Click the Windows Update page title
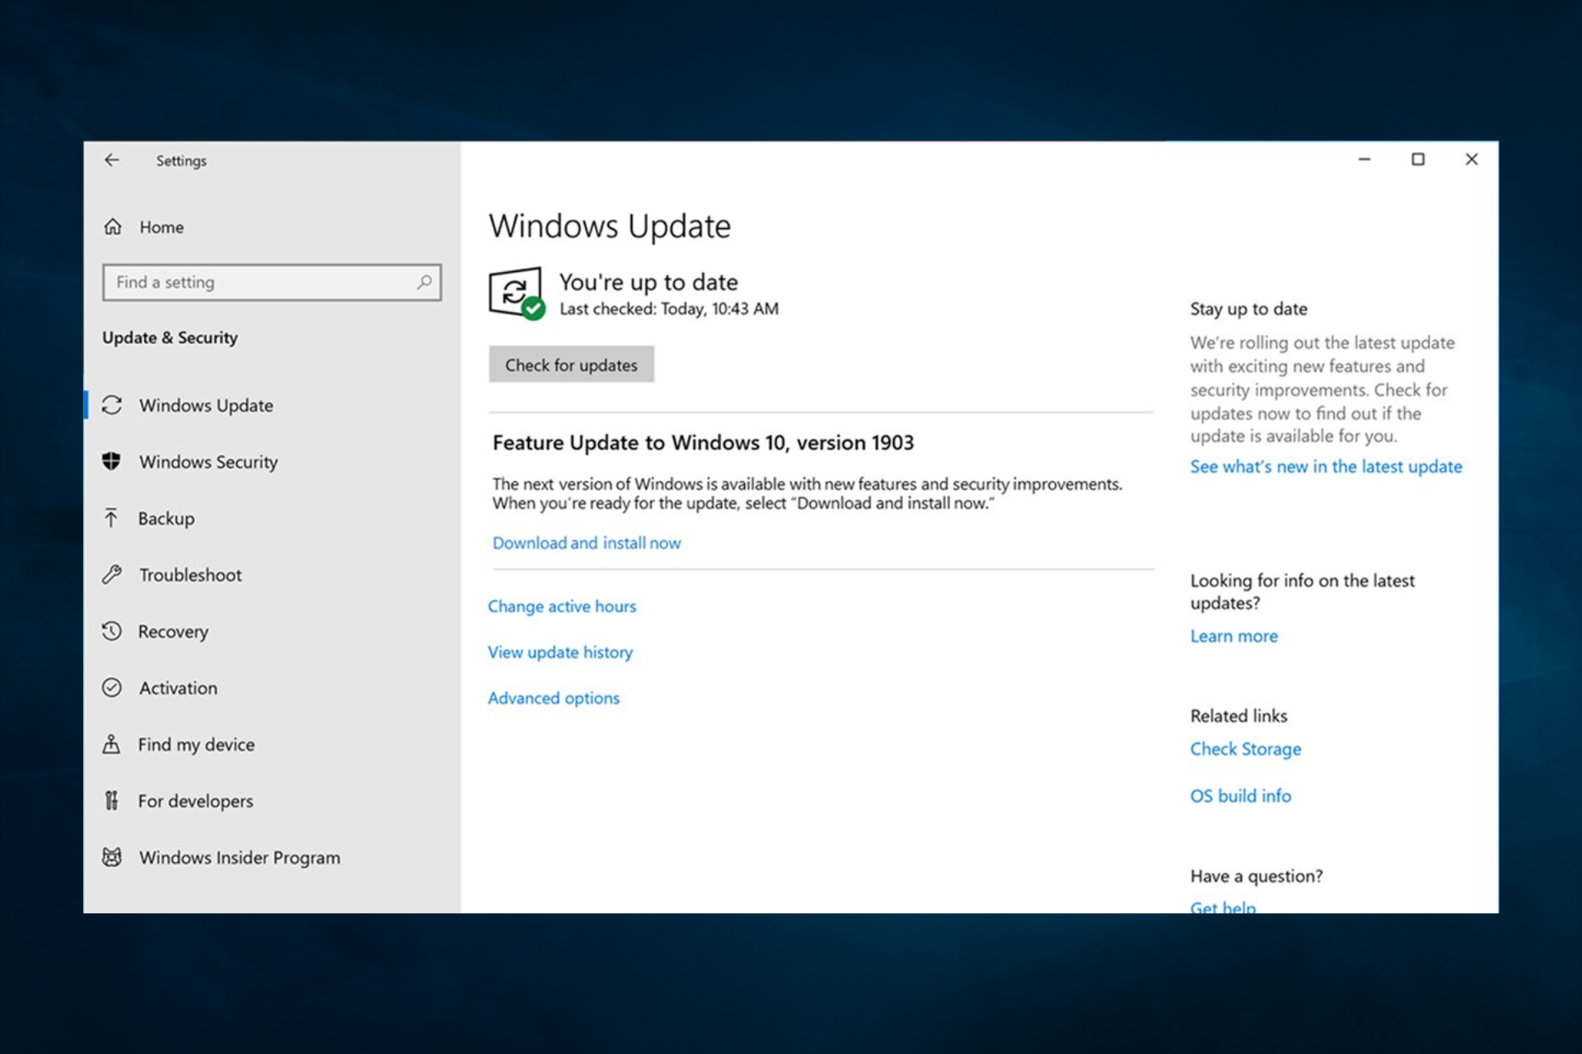Viewport: 1582px width, 1054px height. coord(610,226)
